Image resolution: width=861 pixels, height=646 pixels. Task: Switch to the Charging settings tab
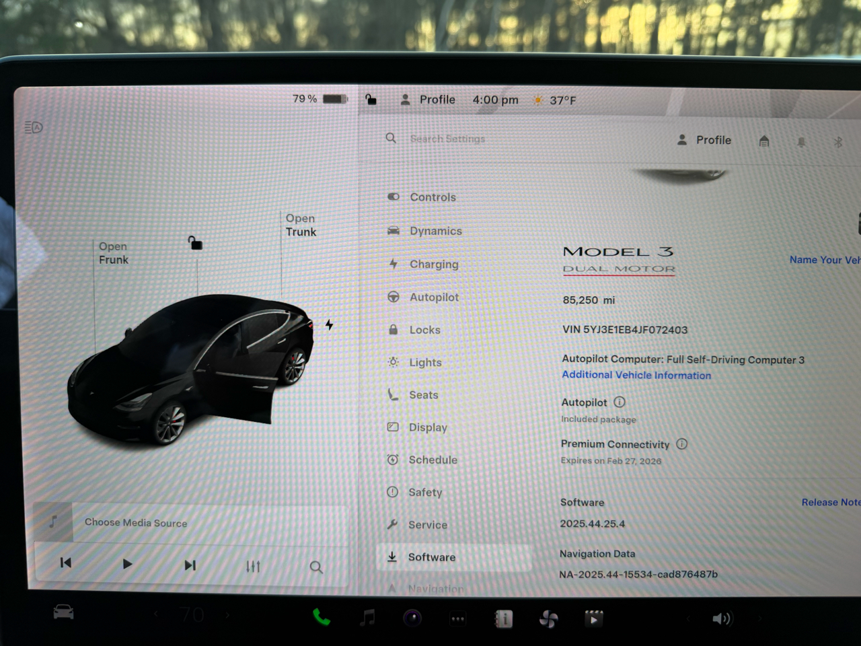[x=433, y=264]
